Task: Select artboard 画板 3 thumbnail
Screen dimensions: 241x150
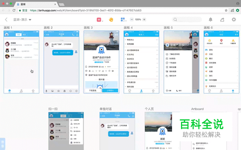Action: pos(101,62)
